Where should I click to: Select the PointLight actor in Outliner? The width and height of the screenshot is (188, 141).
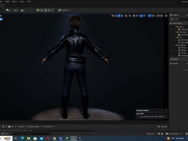pyautogui.click(x=183, y=56)
